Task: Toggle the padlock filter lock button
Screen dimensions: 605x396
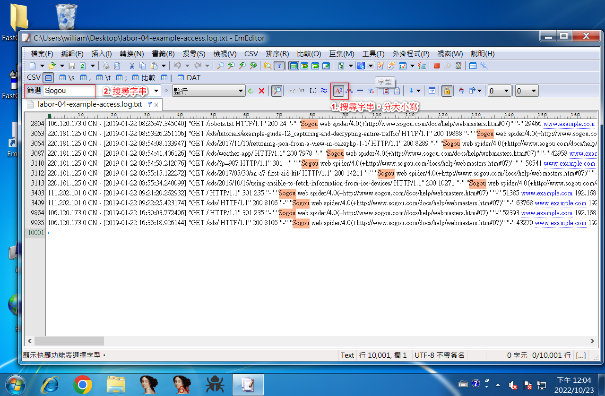Action: (447, 91)
